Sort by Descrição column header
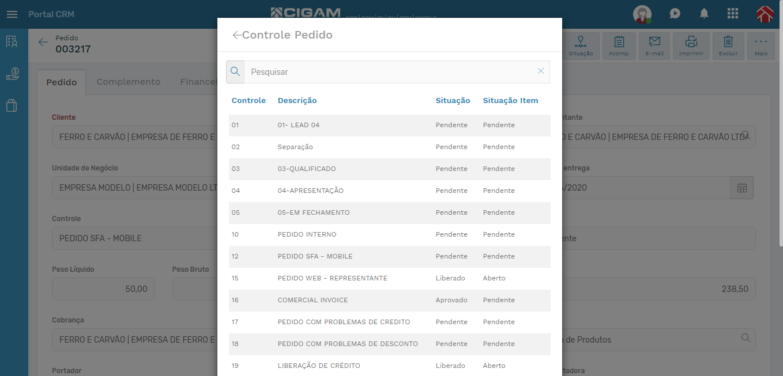 298,100
